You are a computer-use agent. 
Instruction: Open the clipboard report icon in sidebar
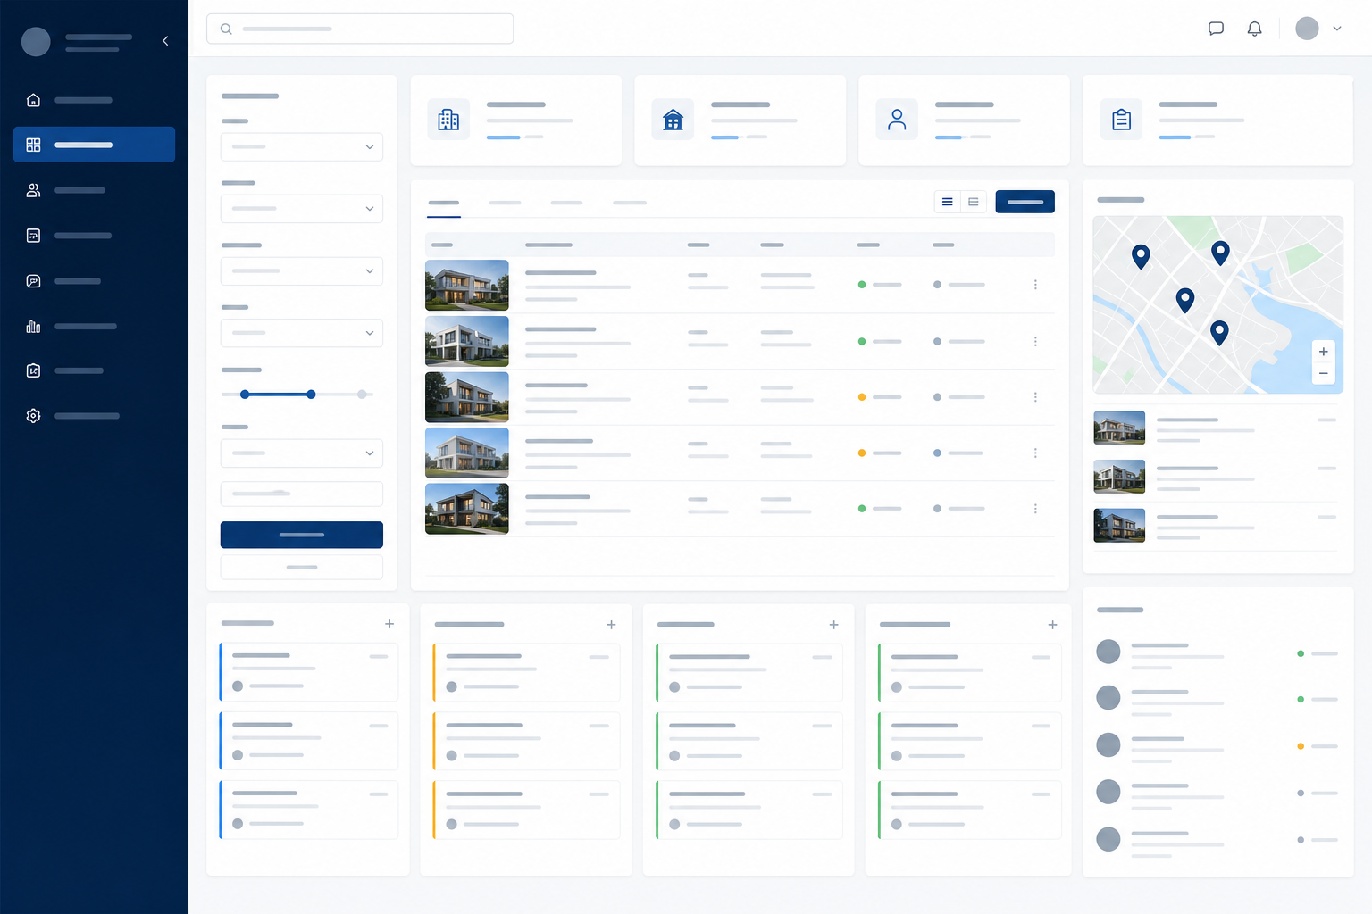33,370
